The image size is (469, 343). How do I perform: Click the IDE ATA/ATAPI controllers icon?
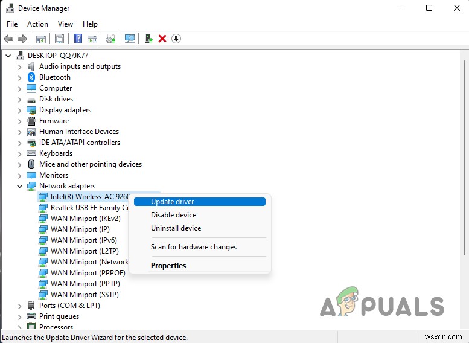point(31,143)
